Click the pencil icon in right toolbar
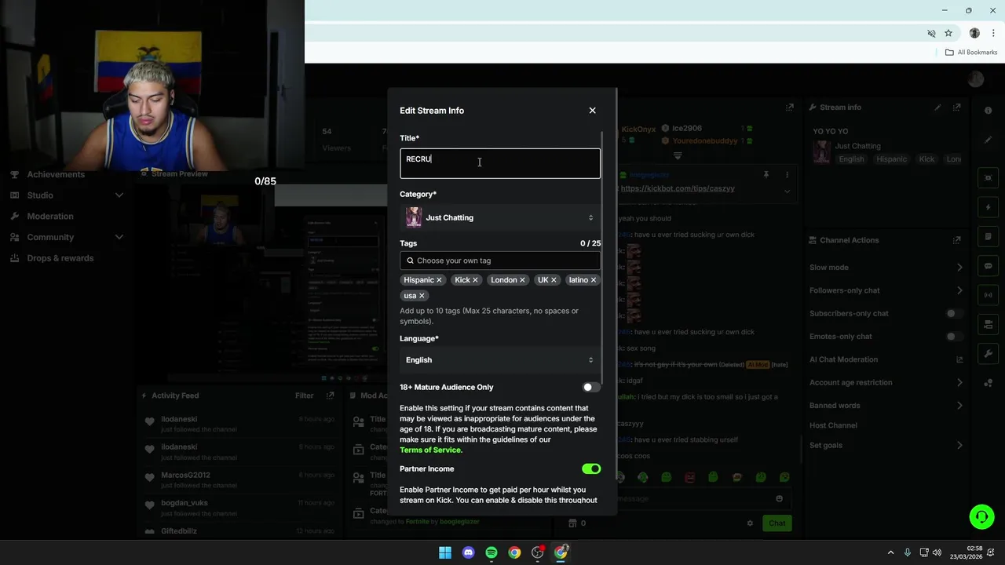Screen dimensions: 1005x565 989,140
